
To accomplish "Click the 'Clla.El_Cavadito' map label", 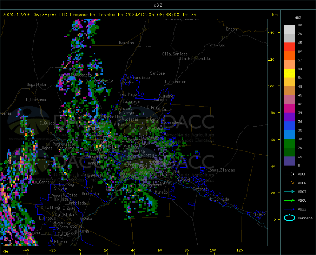I will 194,59.
